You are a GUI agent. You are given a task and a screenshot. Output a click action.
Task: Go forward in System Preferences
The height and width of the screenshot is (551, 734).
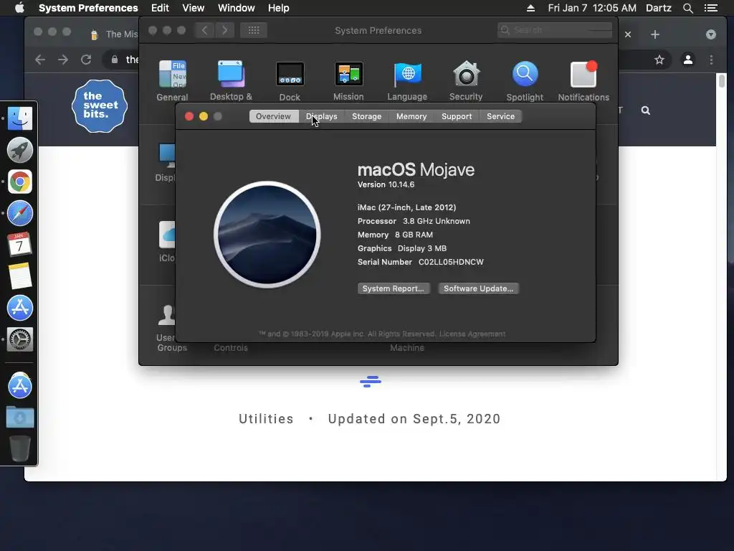pos(224,30)
